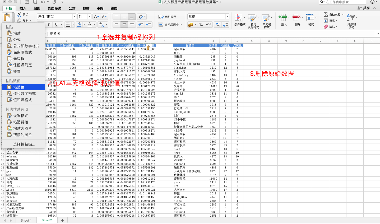Viewport: 380px width, 224px height.
Task: Open Cell Styles (单元格样式)
Action: [x=267, y=21]
